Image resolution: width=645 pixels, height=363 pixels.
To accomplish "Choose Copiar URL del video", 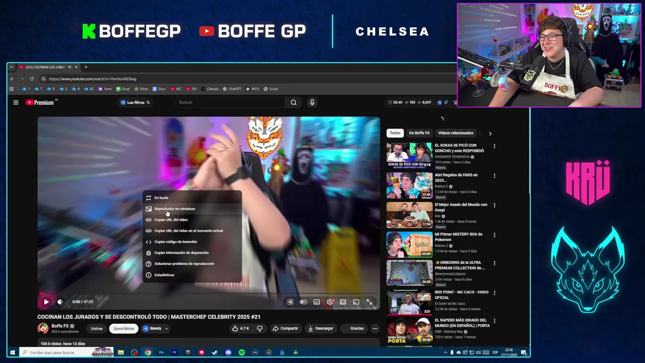I will click(192, 220).
